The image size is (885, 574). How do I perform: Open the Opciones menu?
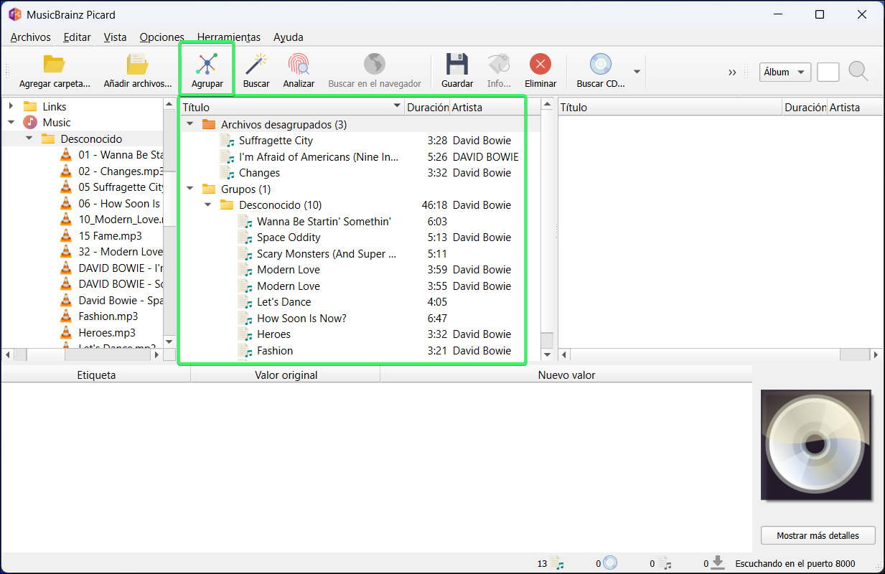pos(161,37)
